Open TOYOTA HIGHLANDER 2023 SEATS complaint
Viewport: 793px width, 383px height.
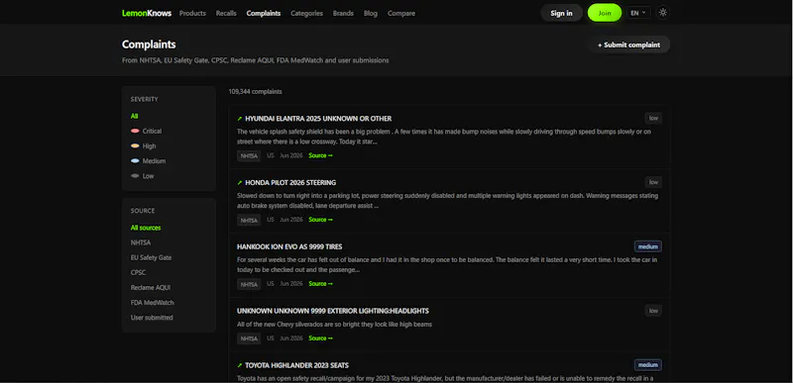coord(296,365)
